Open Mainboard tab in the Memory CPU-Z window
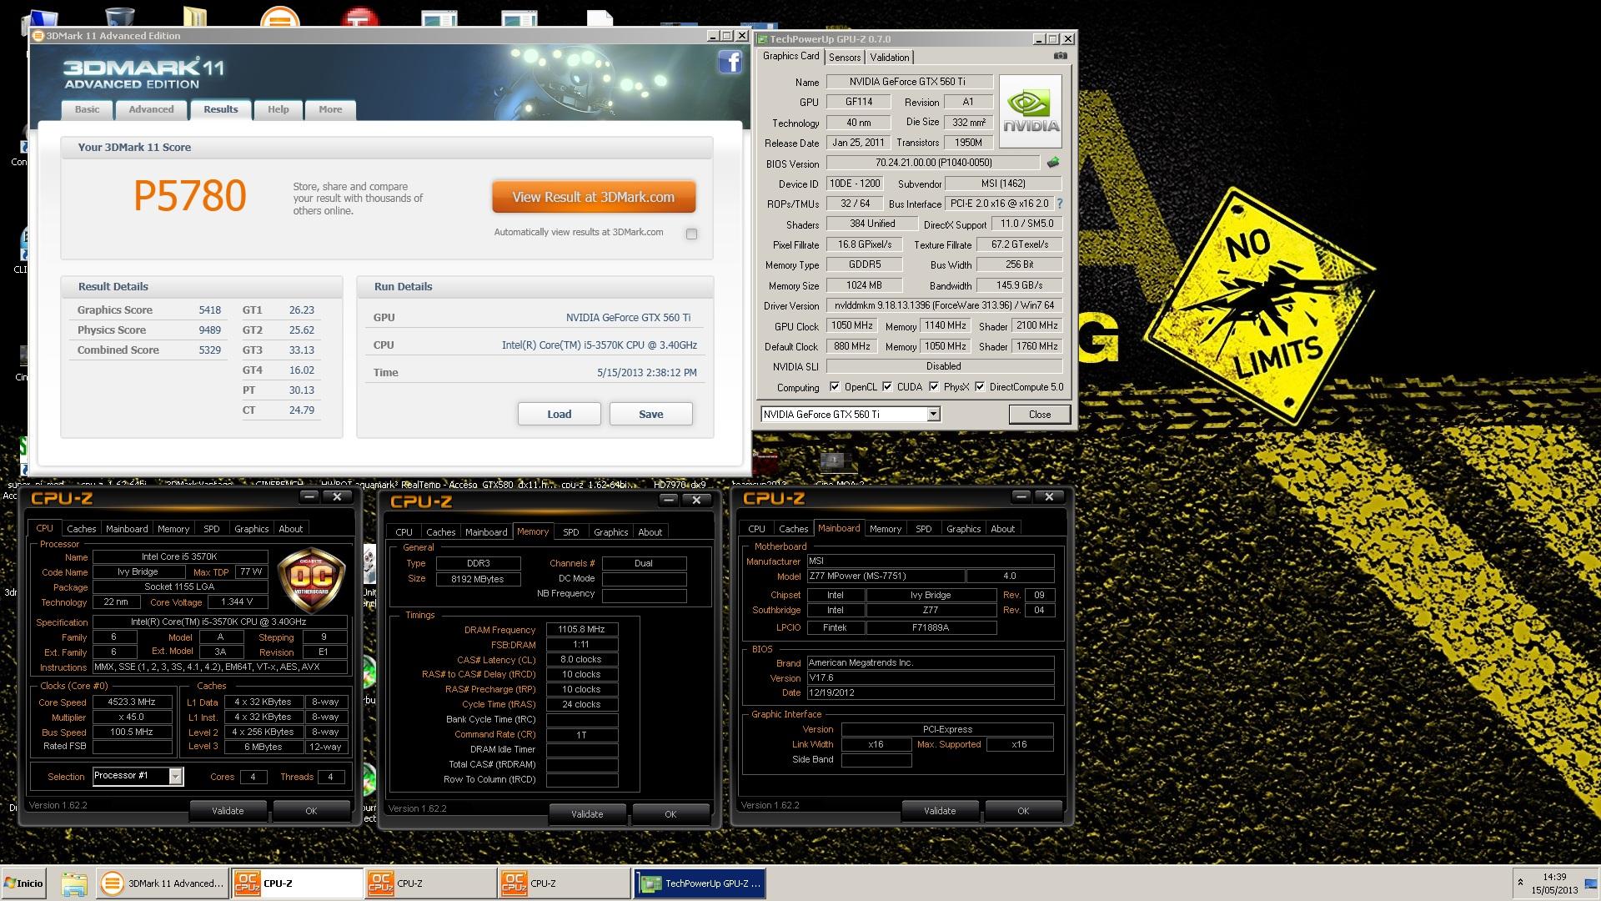Viewport: 1601px width, 901px height. click(486, 532)
